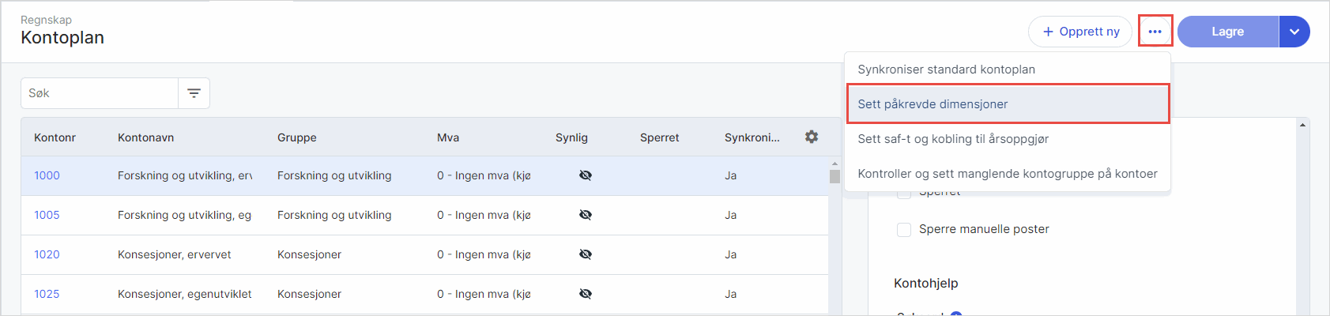This screenshot has height=316, width=1330.
Task: Click the Opprett ny button
Action: pyautogui.click(x=1079, y=32)
